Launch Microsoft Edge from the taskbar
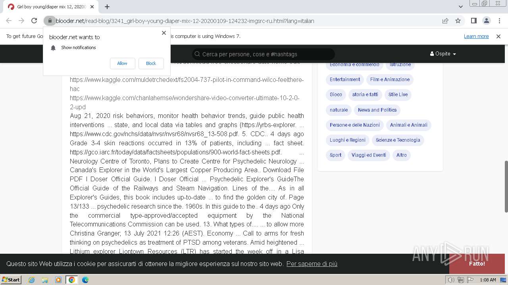 [x=85, y=280]
